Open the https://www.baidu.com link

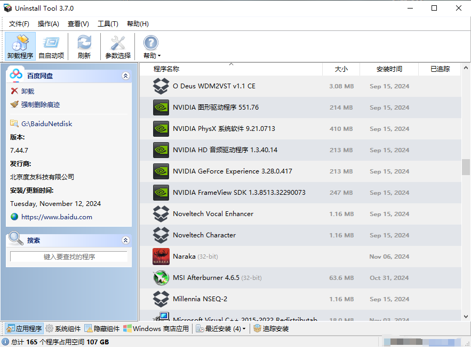coord(57,217)
